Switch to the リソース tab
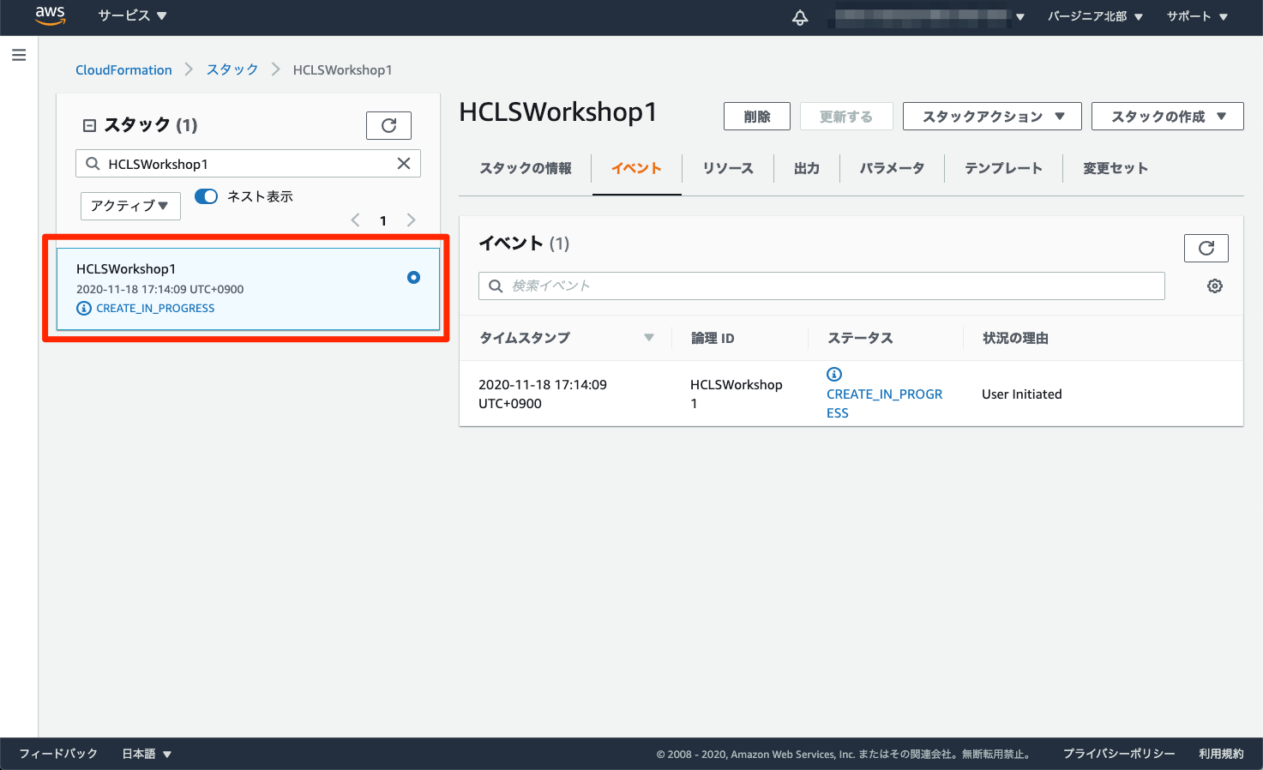Image resolution: width=1263 pixels, height=770 pixels. tap(728, 168)
